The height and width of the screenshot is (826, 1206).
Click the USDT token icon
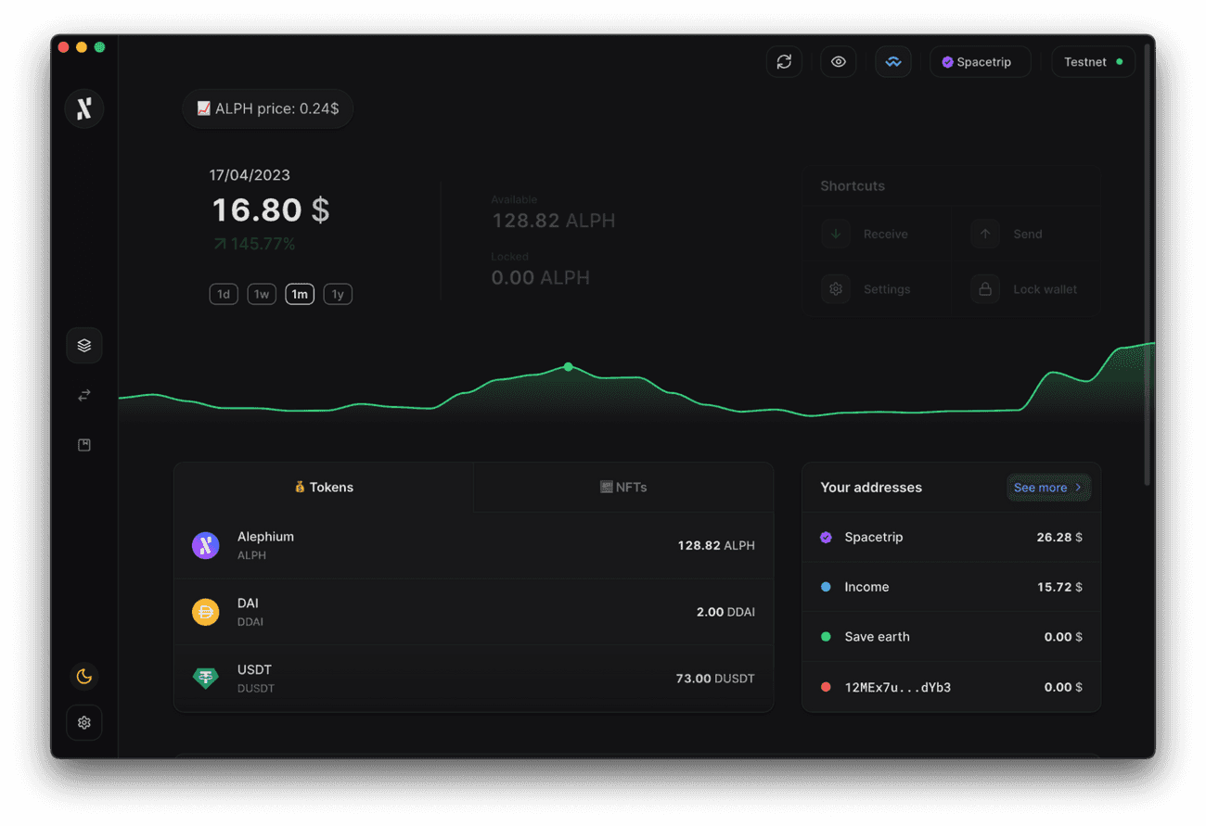(206, 679)
